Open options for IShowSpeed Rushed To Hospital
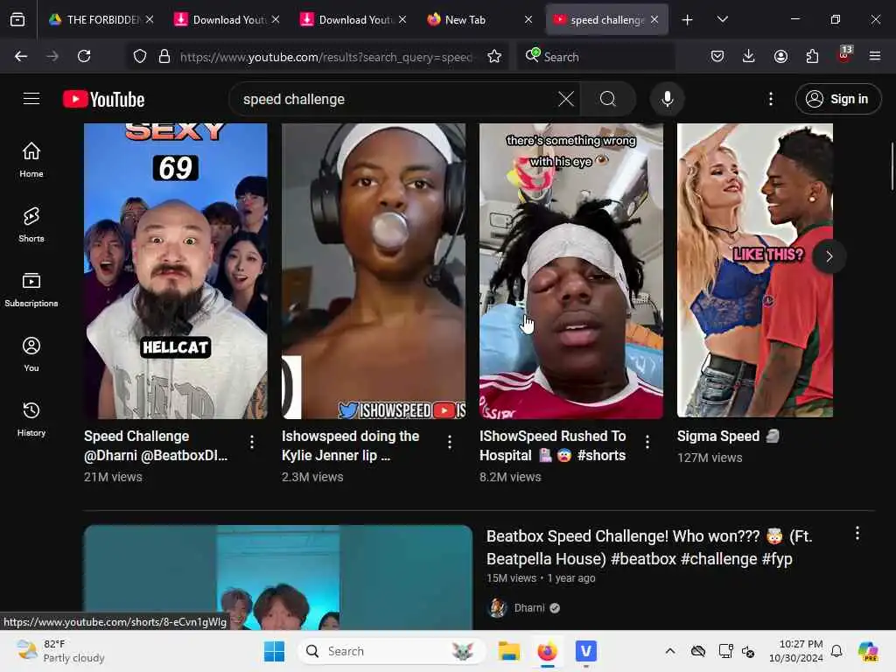This screenshot has width=896, height=672. pyautogui.click(x=647, y=442)
